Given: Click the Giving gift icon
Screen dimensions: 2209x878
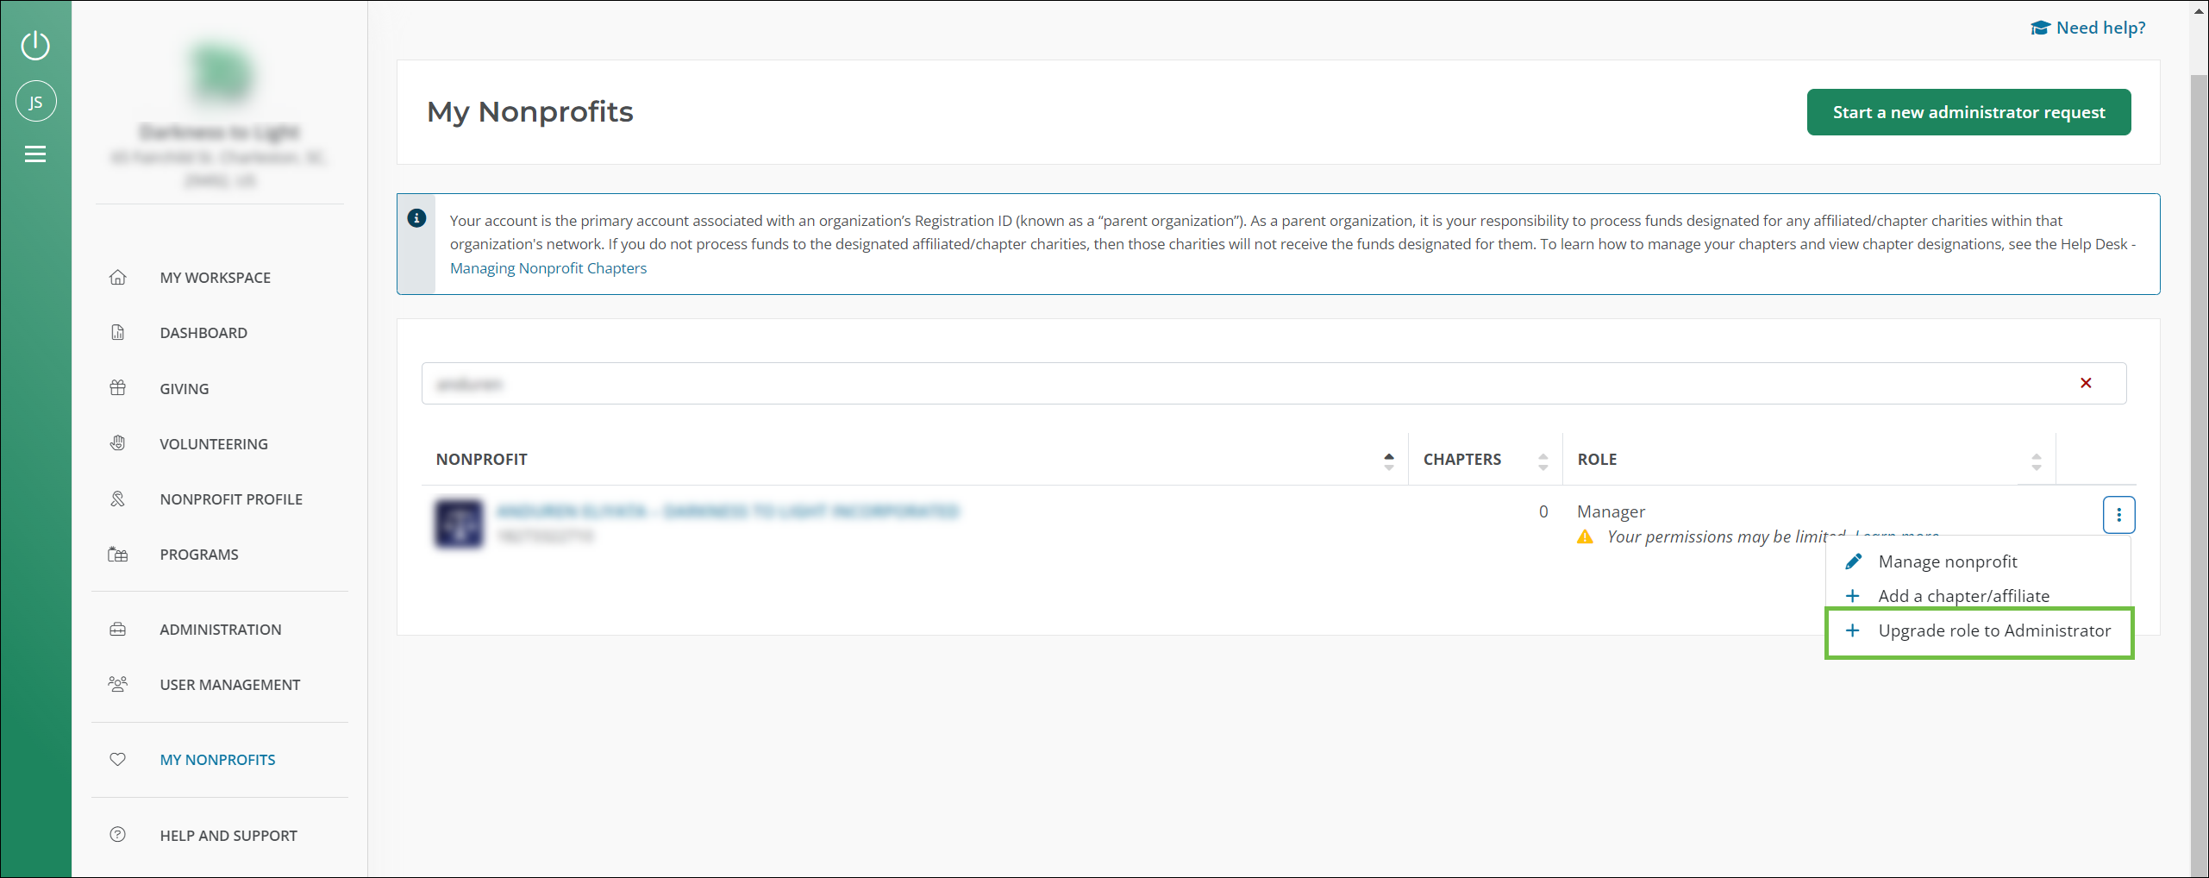Looking at the screenshot, I should click(x=118, y=389).
